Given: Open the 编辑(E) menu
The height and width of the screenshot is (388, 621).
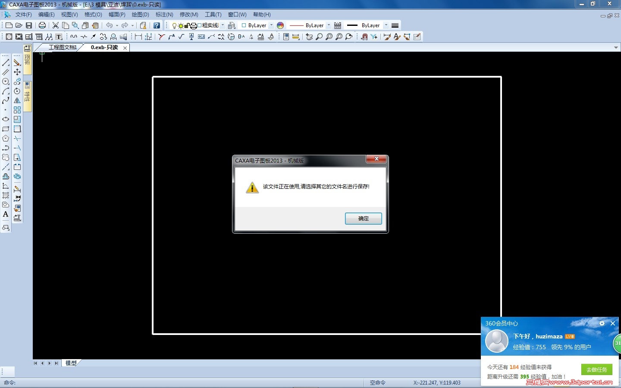Looking at the screenshot, I should point(47,15).
